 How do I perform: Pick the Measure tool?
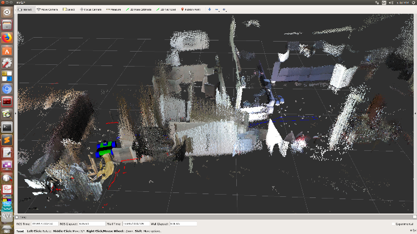(x=113, y=9)
